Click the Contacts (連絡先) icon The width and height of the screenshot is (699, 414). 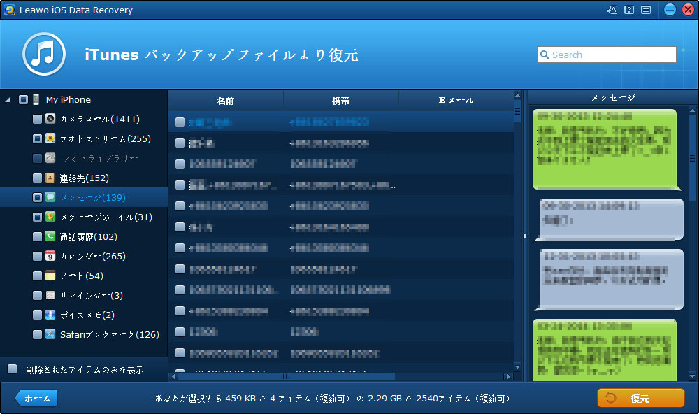coord(50,178)
